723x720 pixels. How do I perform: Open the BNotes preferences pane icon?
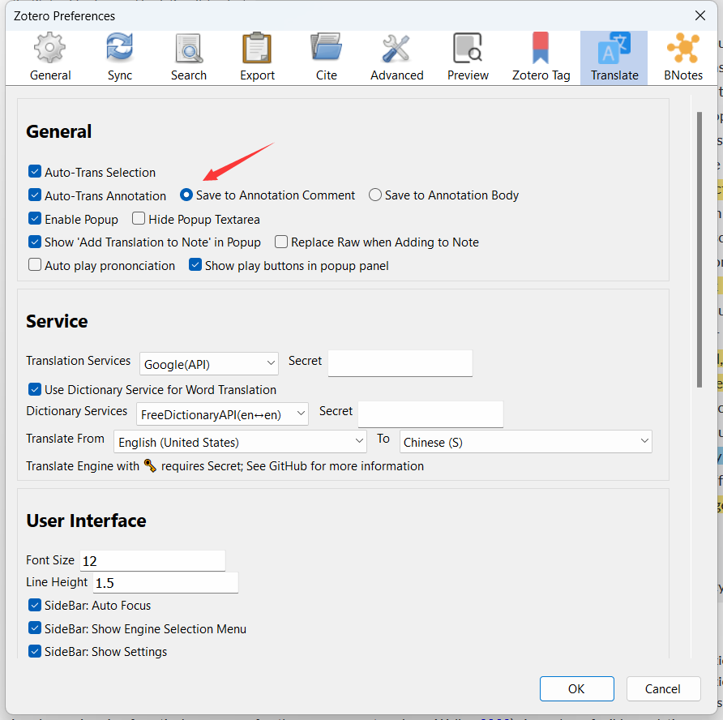(x=683, y=48)
